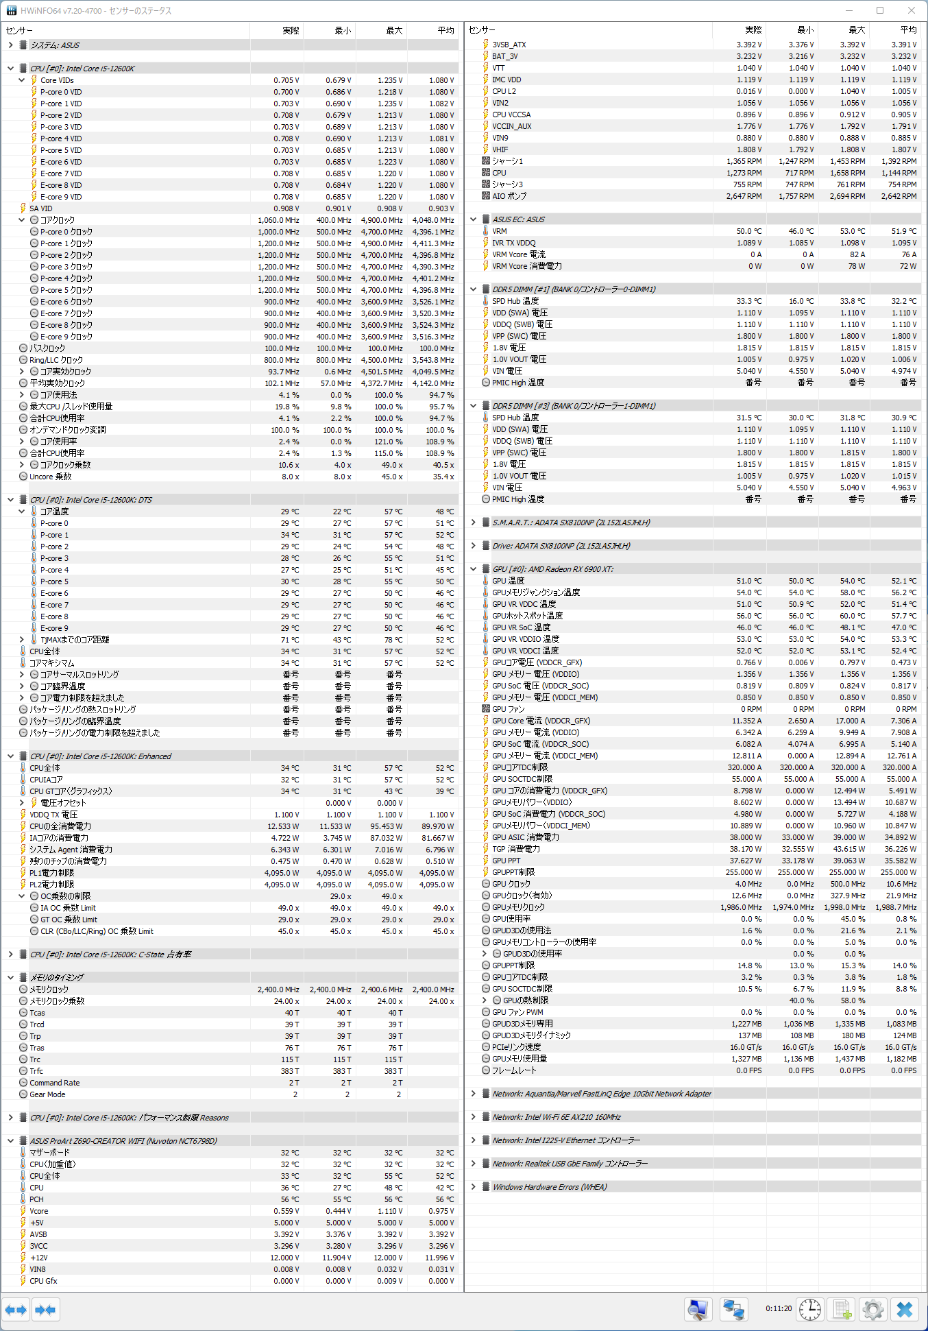Expand the コアクロック乗数 node
928x1331 pixels.
pyautogui.click(x=21, y=465)
